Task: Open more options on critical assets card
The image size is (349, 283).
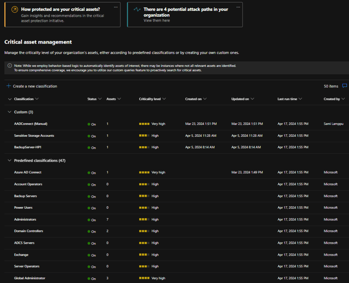Action: coord(116,7)
